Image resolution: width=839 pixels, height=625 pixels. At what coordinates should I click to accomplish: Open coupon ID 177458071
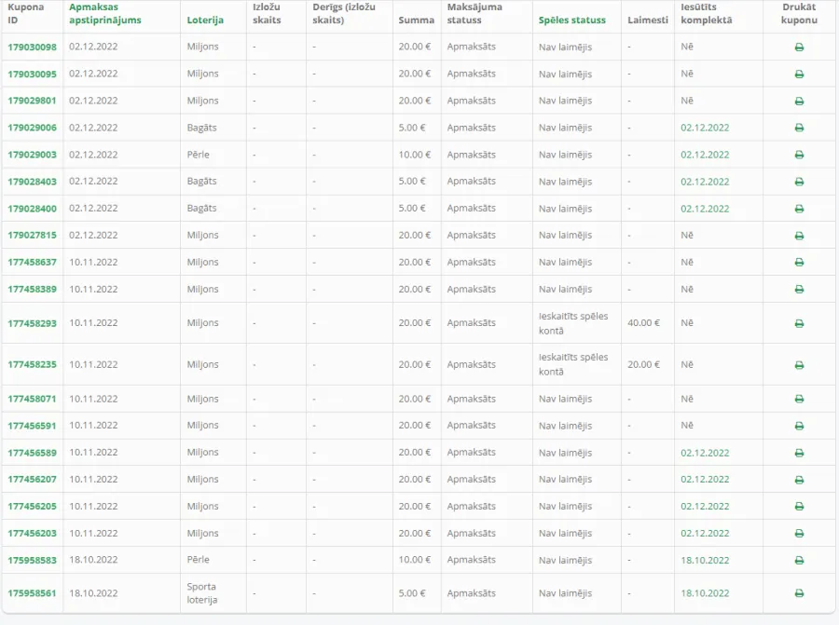[x=32, y=399]
